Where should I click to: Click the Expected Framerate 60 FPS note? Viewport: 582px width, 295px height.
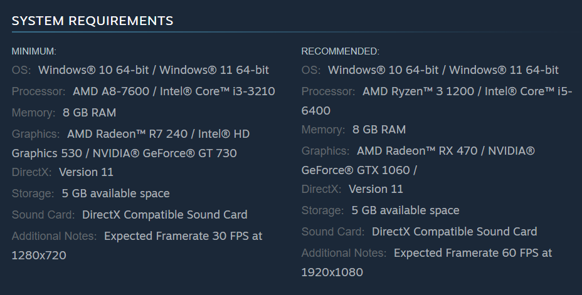pyautogui.click(x=473, y=253)
